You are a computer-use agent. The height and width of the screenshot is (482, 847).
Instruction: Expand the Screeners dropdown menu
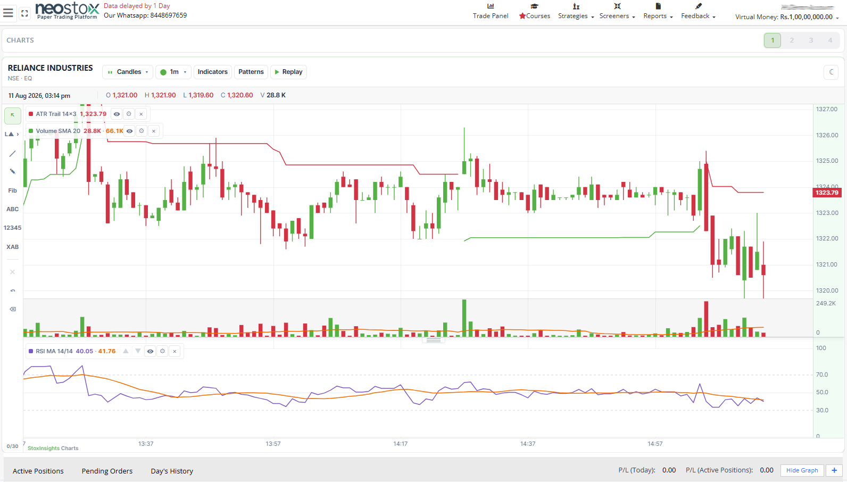coord(617,11)
